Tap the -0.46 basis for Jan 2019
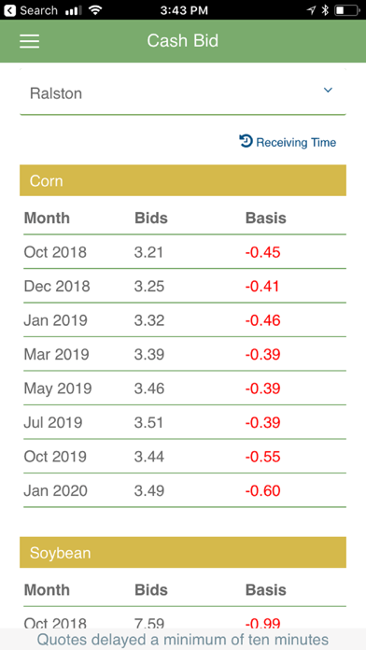Image resolution: width=366 pixels, height=650 pixels. coord(262,320)
